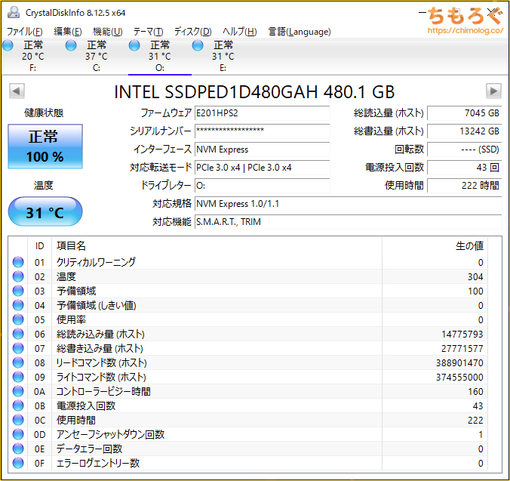Image resolution: width=510 pixels, height=481 pixels.
Task: Open the ディスク(D) menu
Action: pyautogui.click(x=193, y=32)
